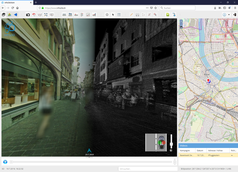Collapse panel using arrow under date
This screenshot has width=238, height=172.
[x=89, y=157]
